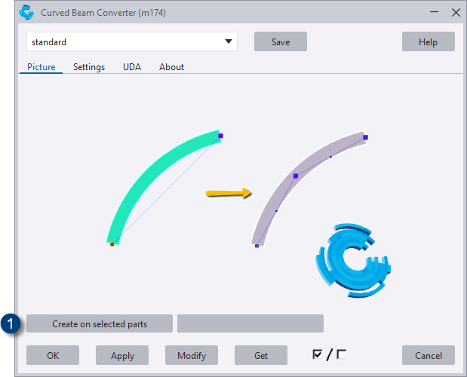The image size is (467, 377).
Task: Open the UDA tab
Action: pyautogui.click(x=132, y=67)
